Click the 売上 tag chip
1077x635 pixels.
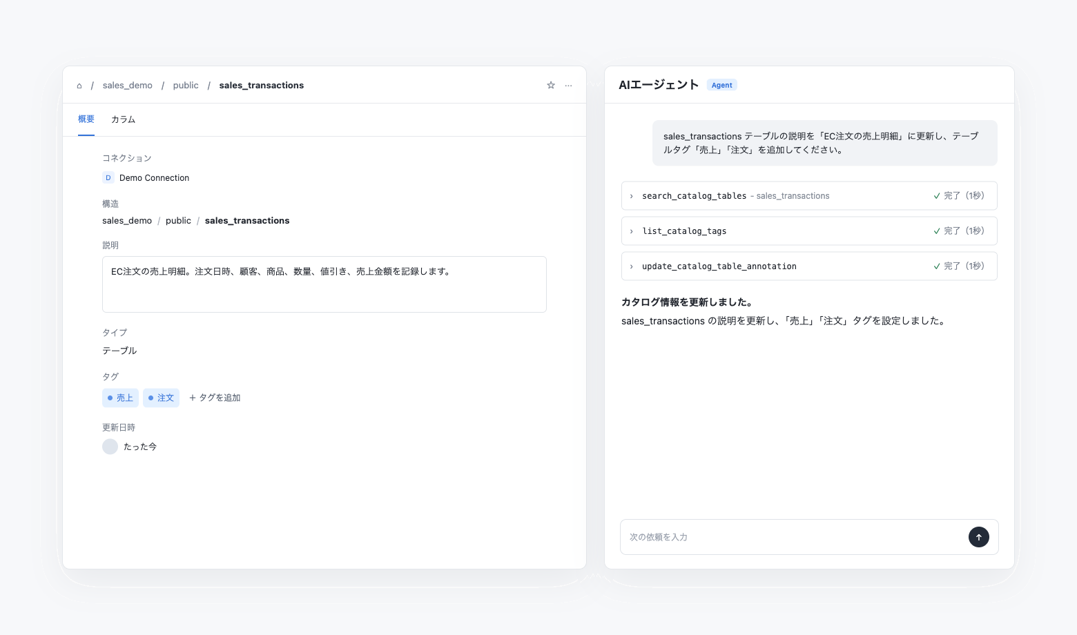click(120, 398)
